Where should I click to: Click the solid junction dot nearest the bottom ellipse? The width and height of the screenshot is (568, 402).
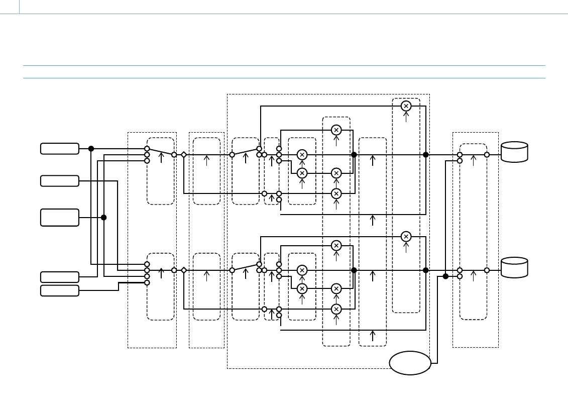click(445, 276)
